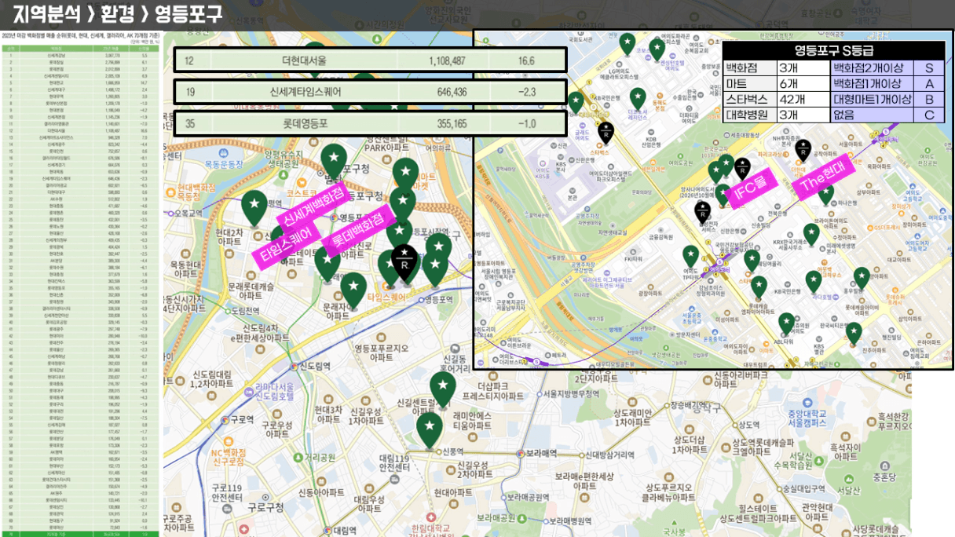Select the 롯데영등포 table row name
Viewport: 955px width, 537px height.
click(x=304, y=123)
